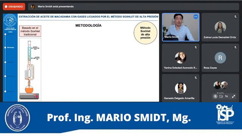Click the right avatar in the overflow tile
The width and height of the screenshot is (242, 136).
pos(224,85)
